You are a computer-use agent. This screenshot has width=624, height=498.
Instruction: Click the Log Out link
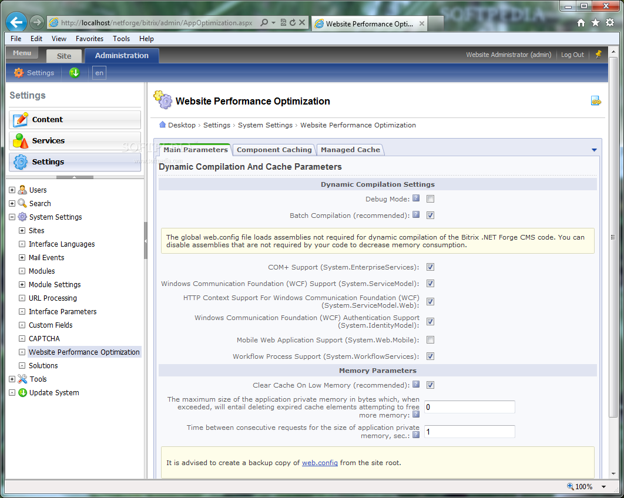pos(572,55)
